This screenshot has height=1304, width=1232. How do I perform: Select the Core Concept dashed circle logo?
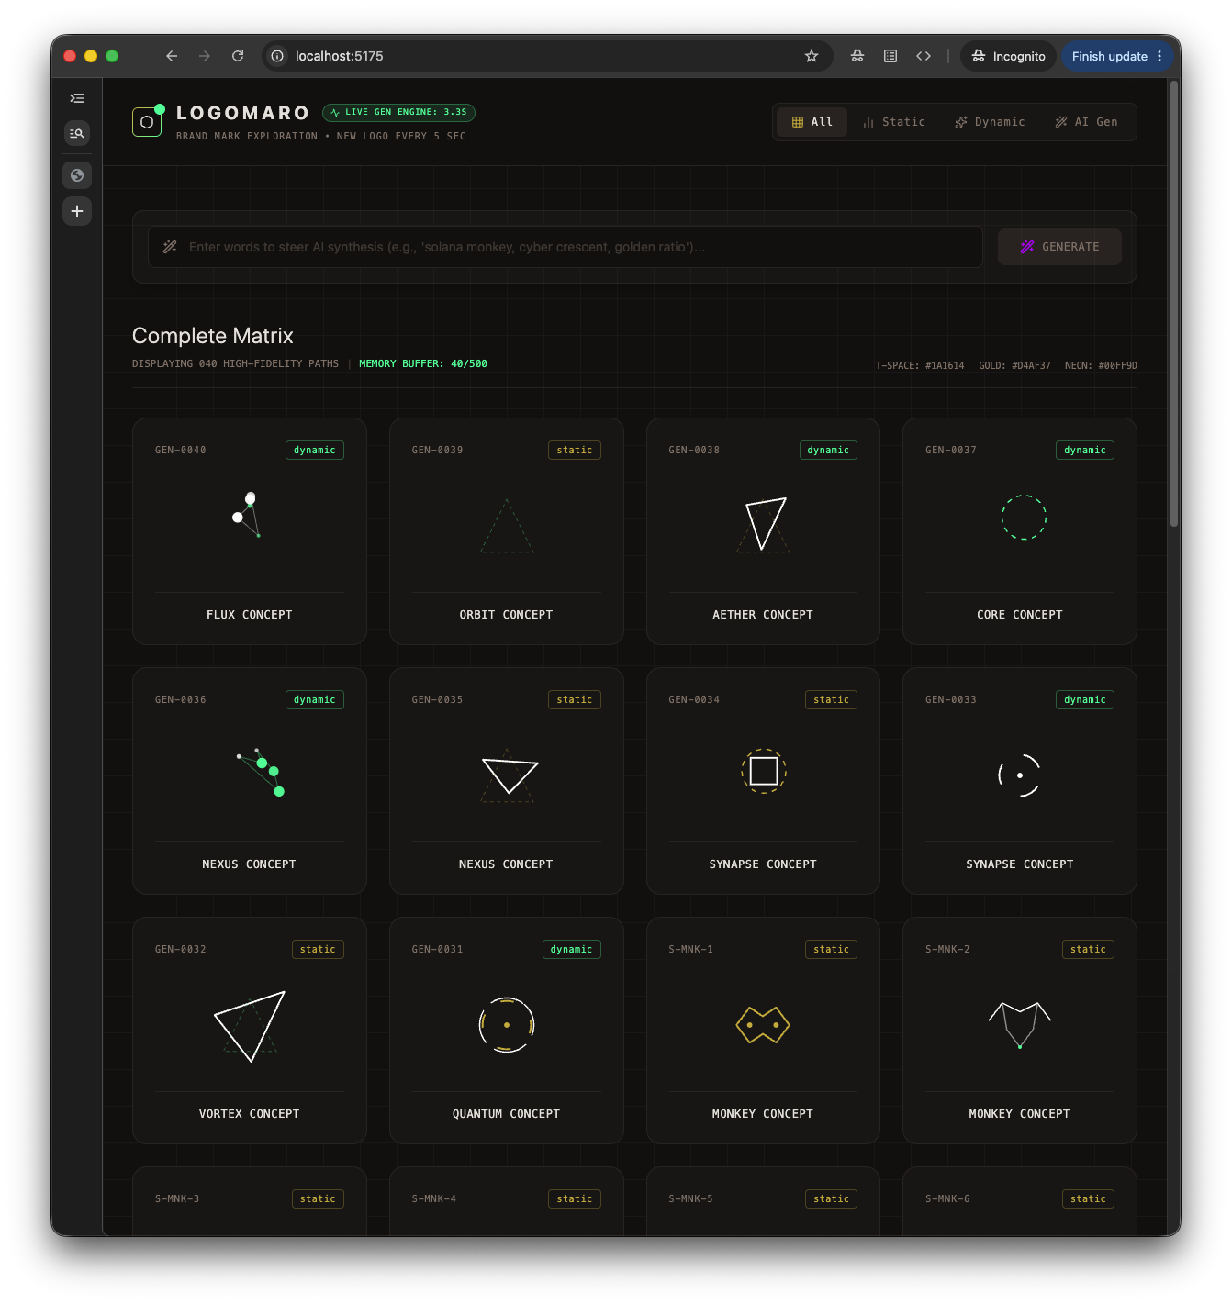tap(1024, 518)
